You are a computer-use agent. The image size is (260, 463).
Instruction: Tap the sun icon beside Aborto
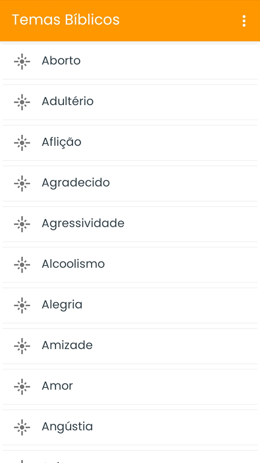tap(22, 61)
